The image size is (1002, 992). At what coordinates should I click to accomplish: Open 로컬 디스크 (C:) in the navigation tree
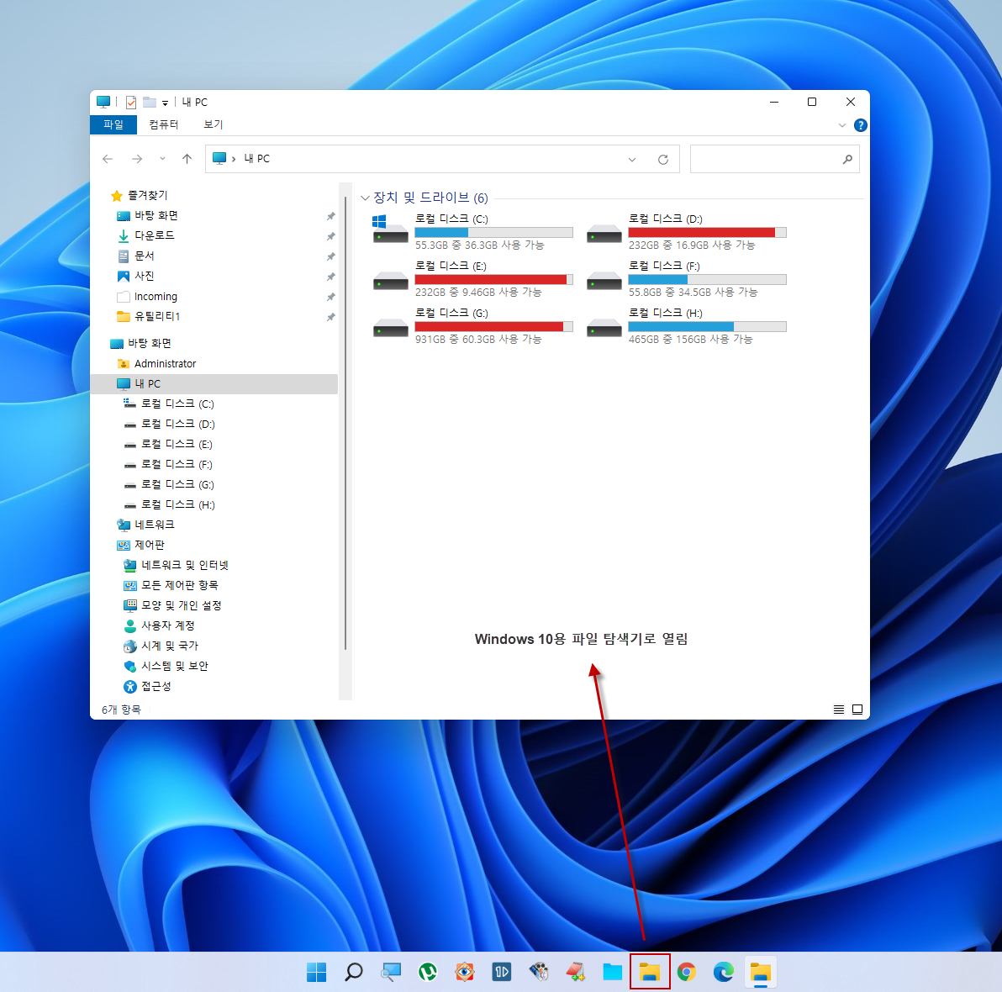177,404
